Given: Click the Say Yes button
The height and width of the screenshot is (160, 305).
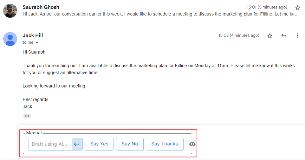Looking at the screenshot, I should coord(99,144).
